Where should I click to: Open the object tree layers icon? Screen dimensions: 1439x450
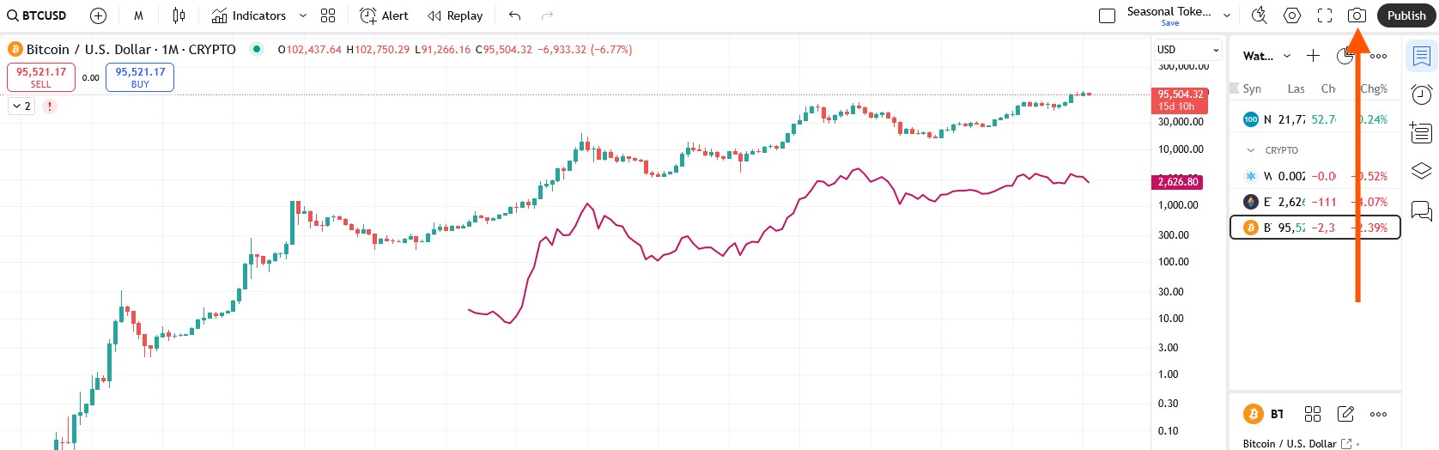click(1422, 171)
